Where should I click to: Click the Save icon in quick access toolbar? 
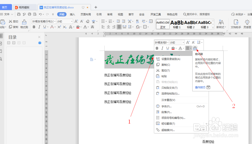[19, 14]
